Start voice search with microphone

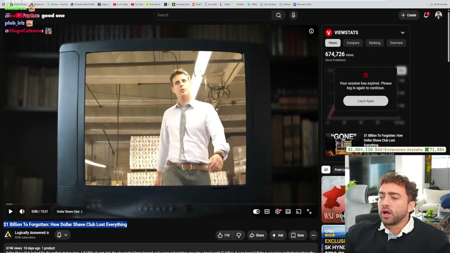(294, 15)
